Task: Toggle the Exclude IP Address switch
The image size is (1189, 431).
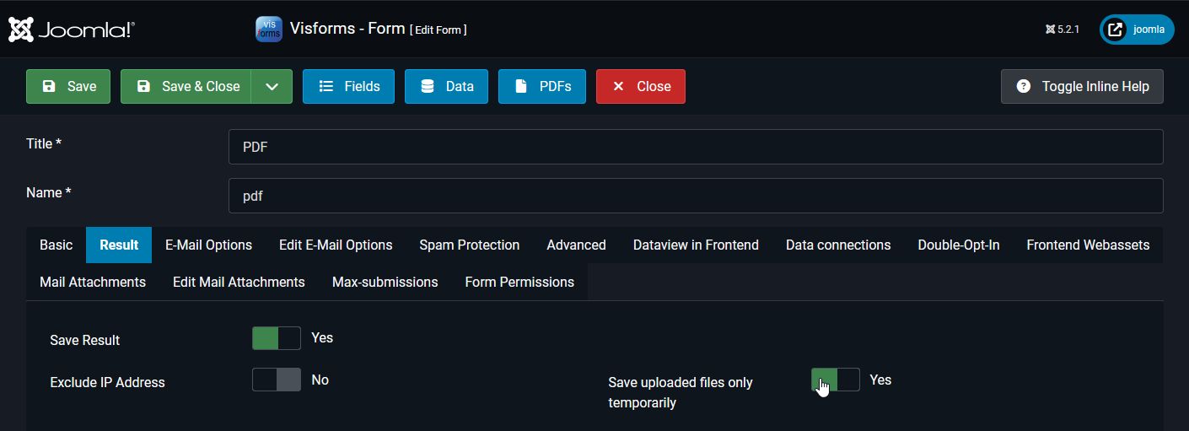Action: (277, 380)
